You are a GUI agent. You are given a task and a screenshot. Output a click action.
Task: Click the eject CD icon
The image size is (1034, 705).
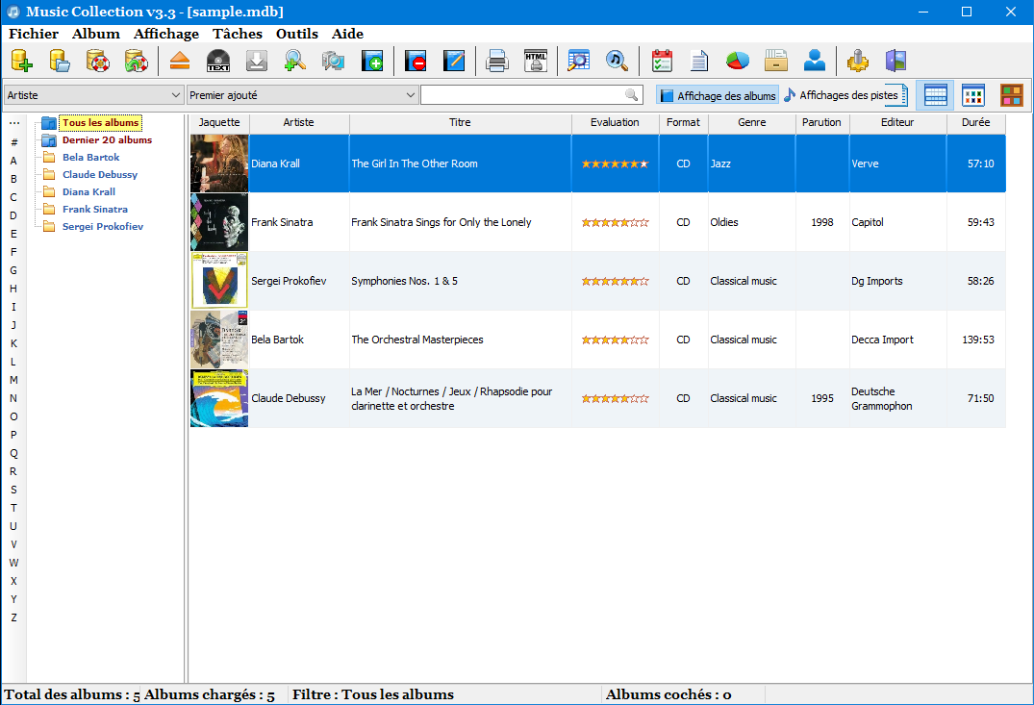click(x=180, y=61)
